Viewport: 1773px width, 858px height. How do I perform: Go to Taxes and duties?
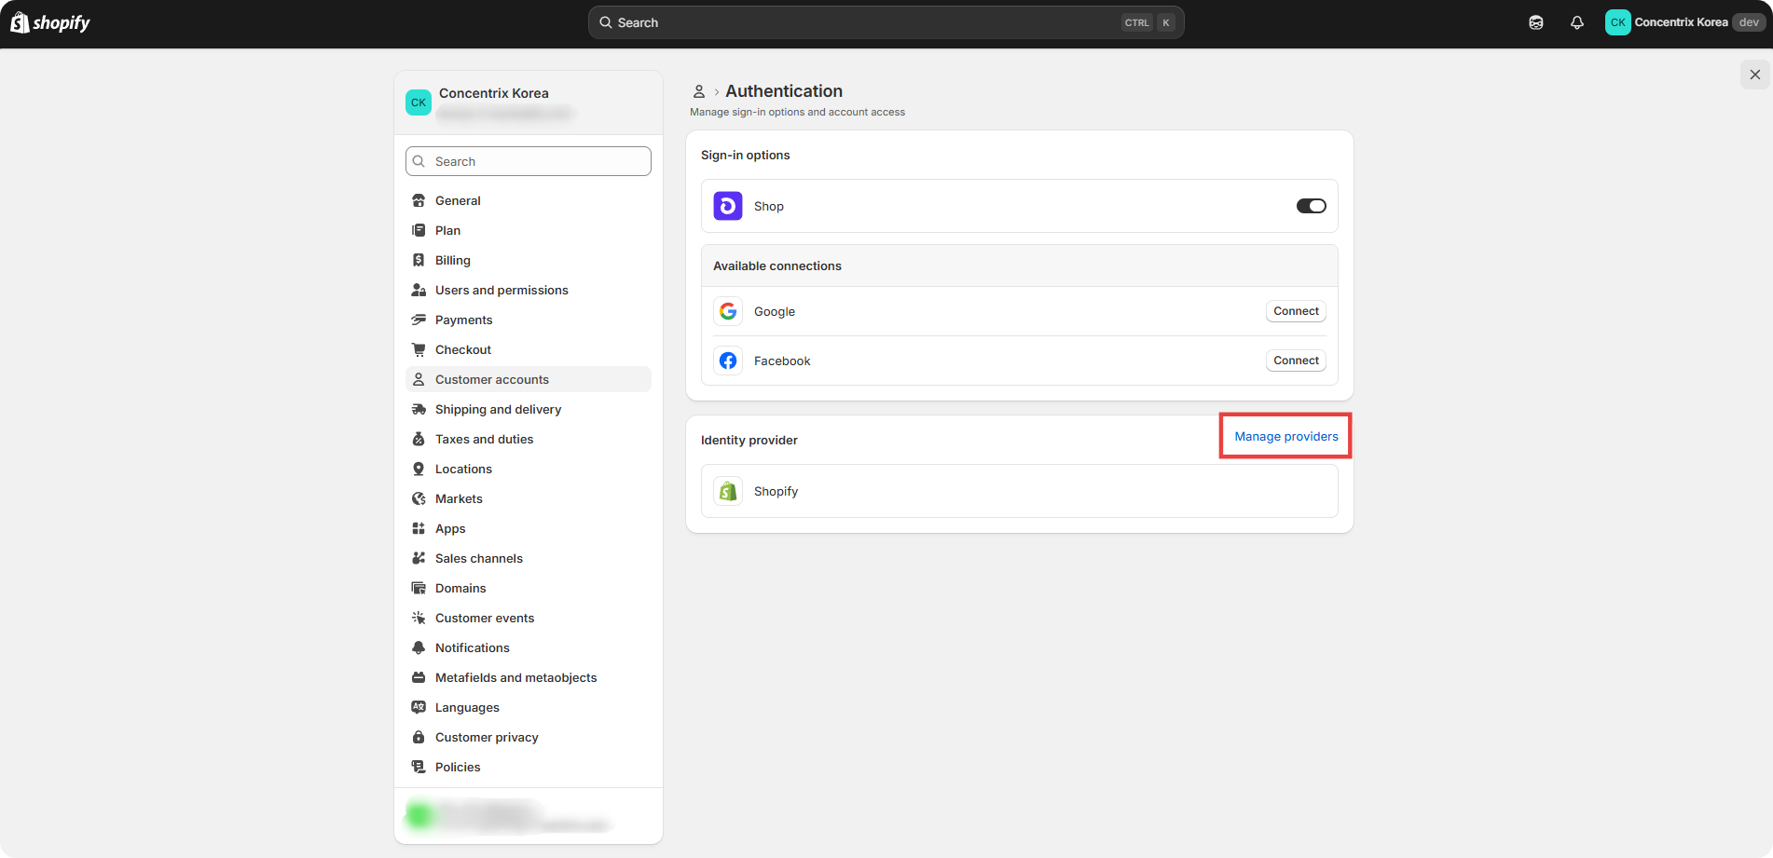(529, 439)
